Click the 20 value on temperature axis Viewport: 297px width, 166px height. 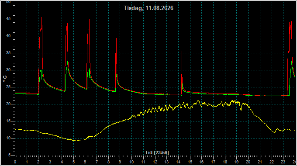8,104
